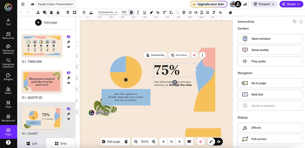Open the hamburger menu at top left
Image resolution: width=305 pixels, height=148 pixels.
coord(23,4)
